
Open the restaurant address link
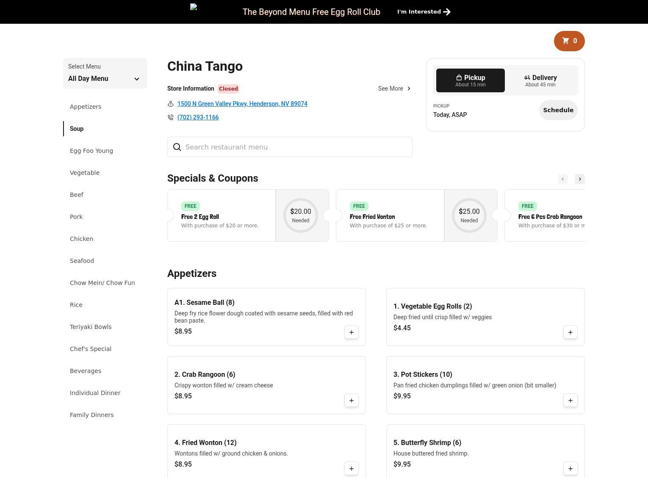(x=242, y=104)
